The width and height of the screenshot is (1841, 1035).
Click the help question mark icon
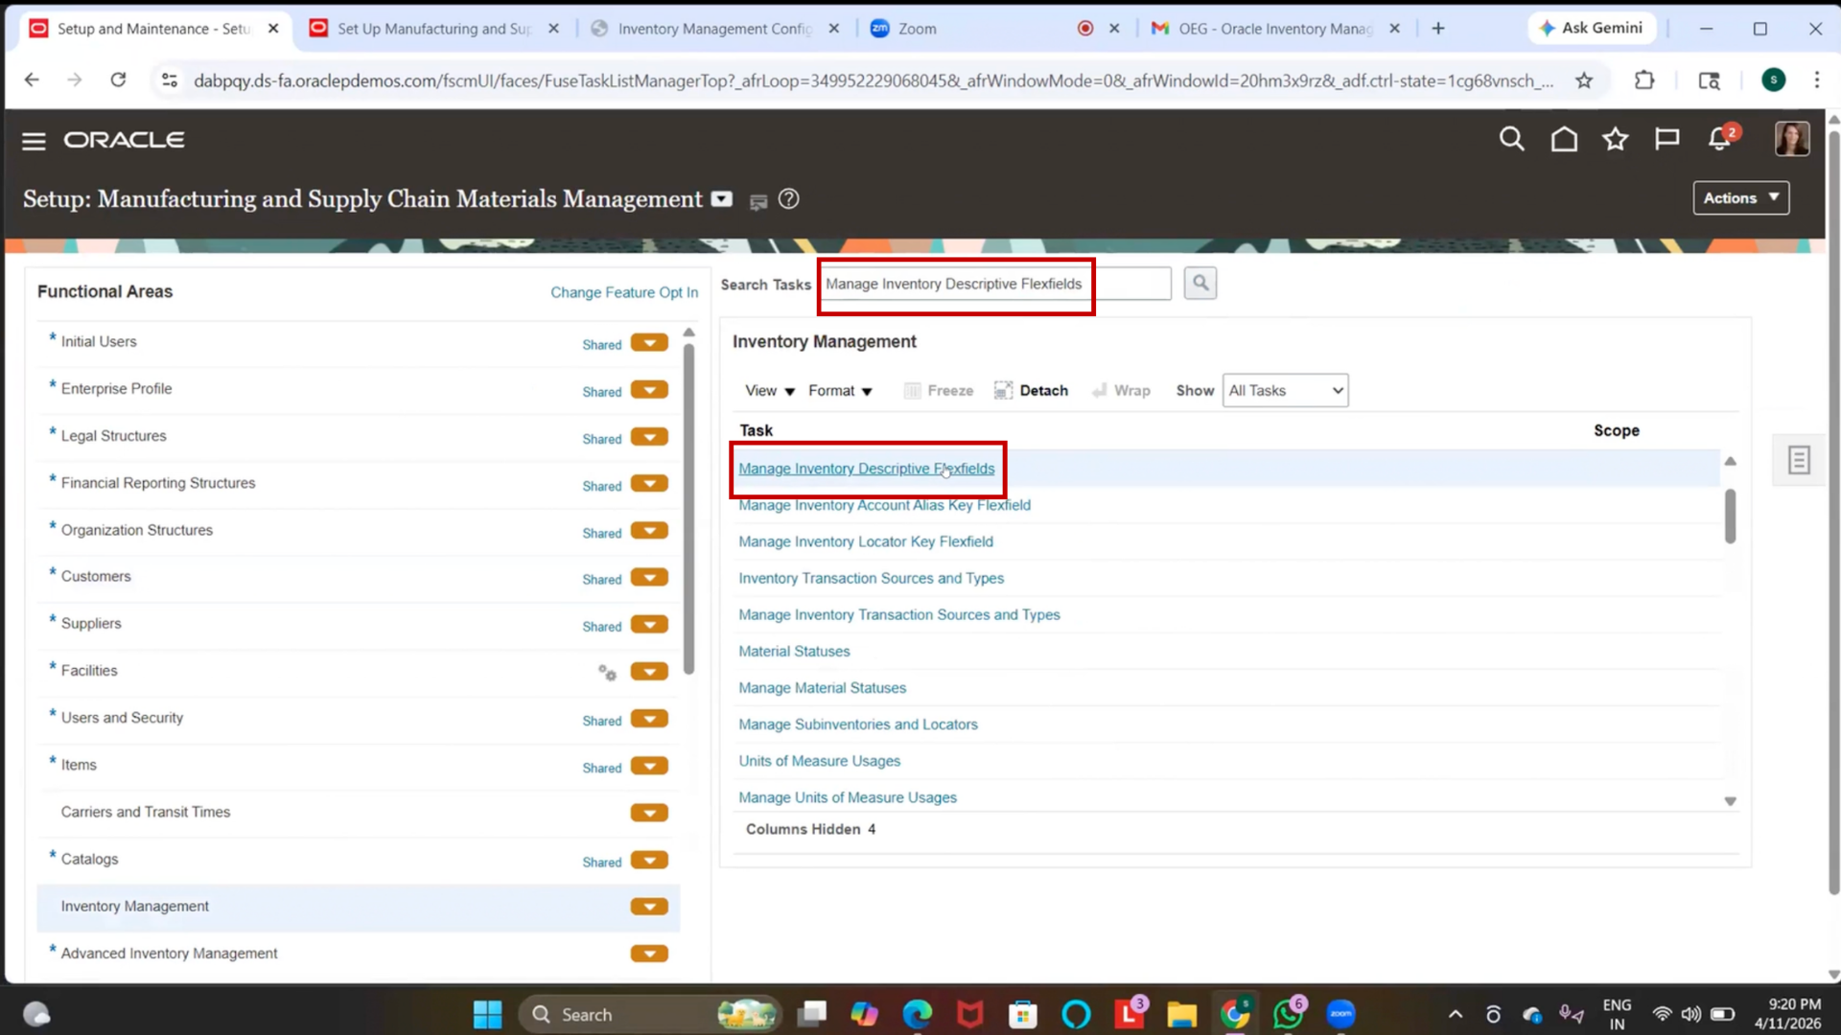788,199
